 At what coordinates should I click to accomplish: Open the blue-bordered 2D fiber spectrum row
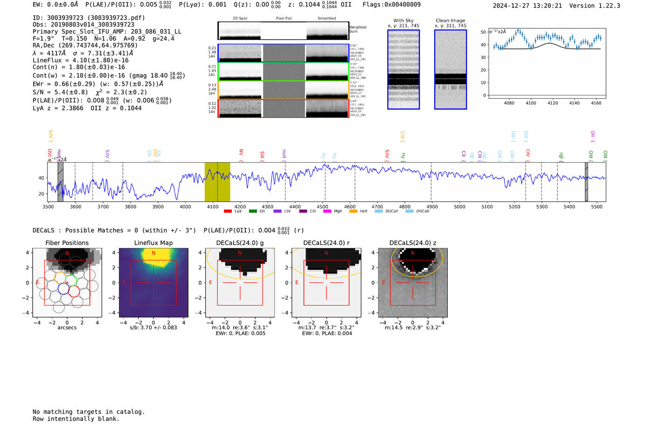(283, 53)
